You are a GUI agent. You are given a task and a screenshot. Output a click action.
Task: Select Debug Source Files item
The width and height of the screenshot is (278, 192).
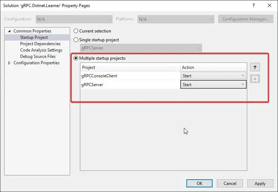tap(37, 56)
